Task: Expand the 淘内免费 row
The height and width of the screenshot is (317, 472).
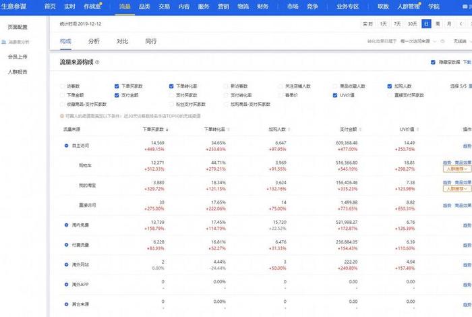Action: (66, 225)
